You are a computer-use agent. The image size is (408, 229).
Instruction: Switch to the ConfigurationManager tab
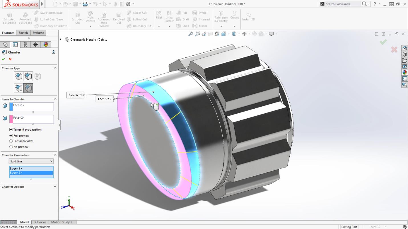click(x=25, y=44)
